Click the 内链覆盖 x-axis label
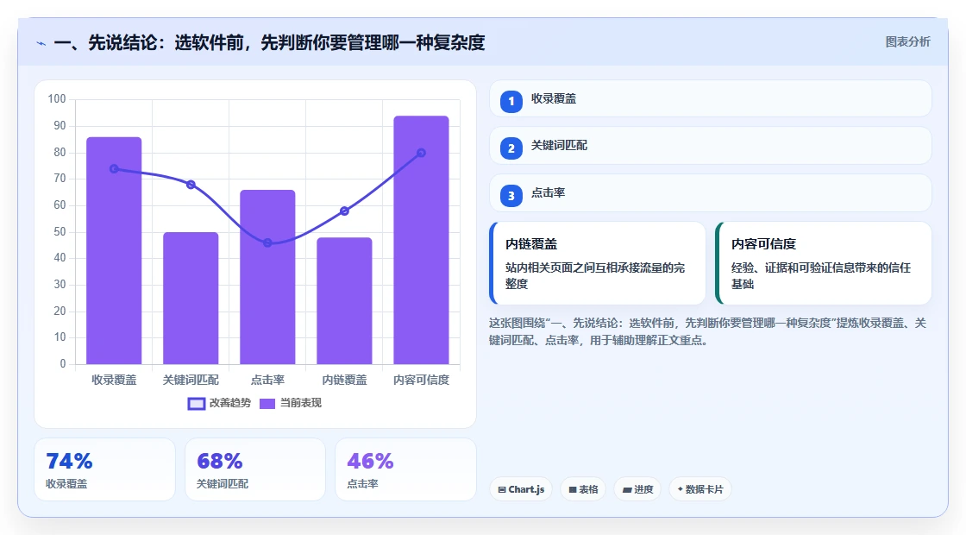 click(x=344, y=381)
